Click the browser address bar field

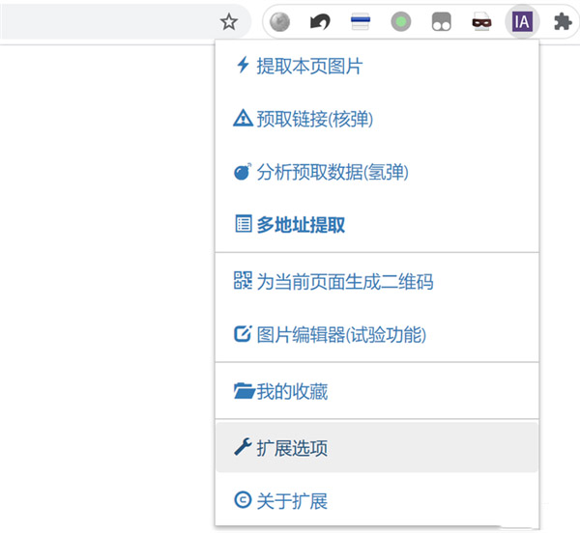coord(125,22)
